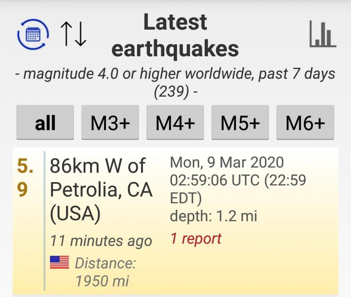
Task: Select the Latest earthquakes title
Action: click(x=175, y=36)
